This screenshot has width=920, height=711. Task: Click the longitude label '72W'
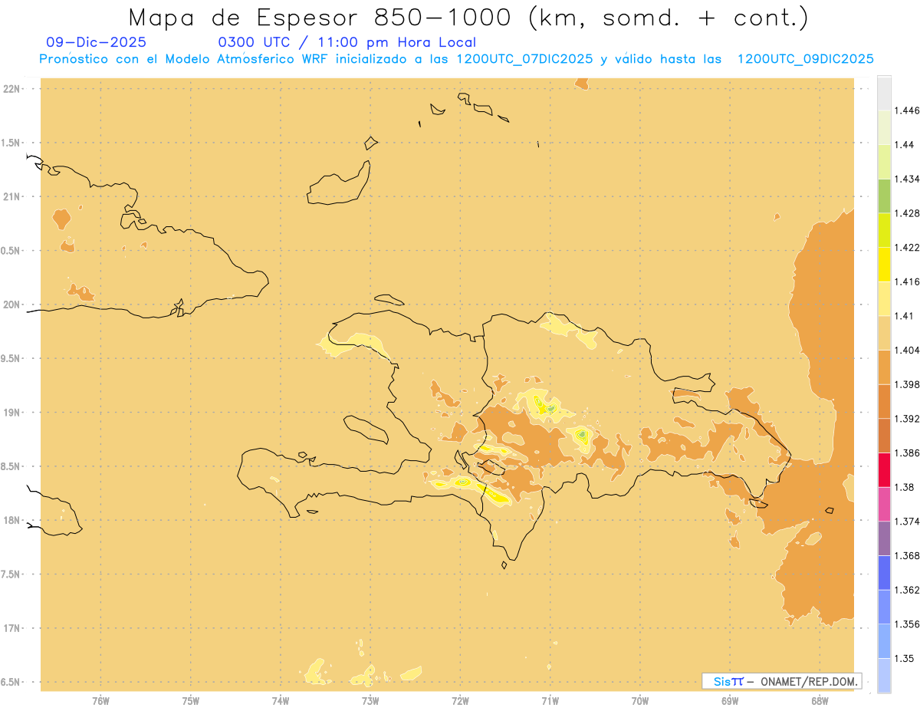[x=460, y=700]
